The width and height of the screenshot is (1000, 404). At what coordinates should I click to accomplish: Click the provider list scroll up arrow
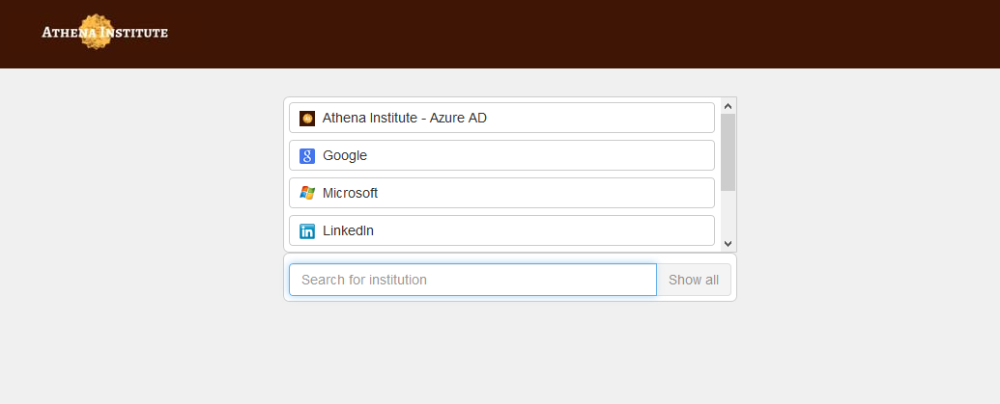tap(729, 106)
